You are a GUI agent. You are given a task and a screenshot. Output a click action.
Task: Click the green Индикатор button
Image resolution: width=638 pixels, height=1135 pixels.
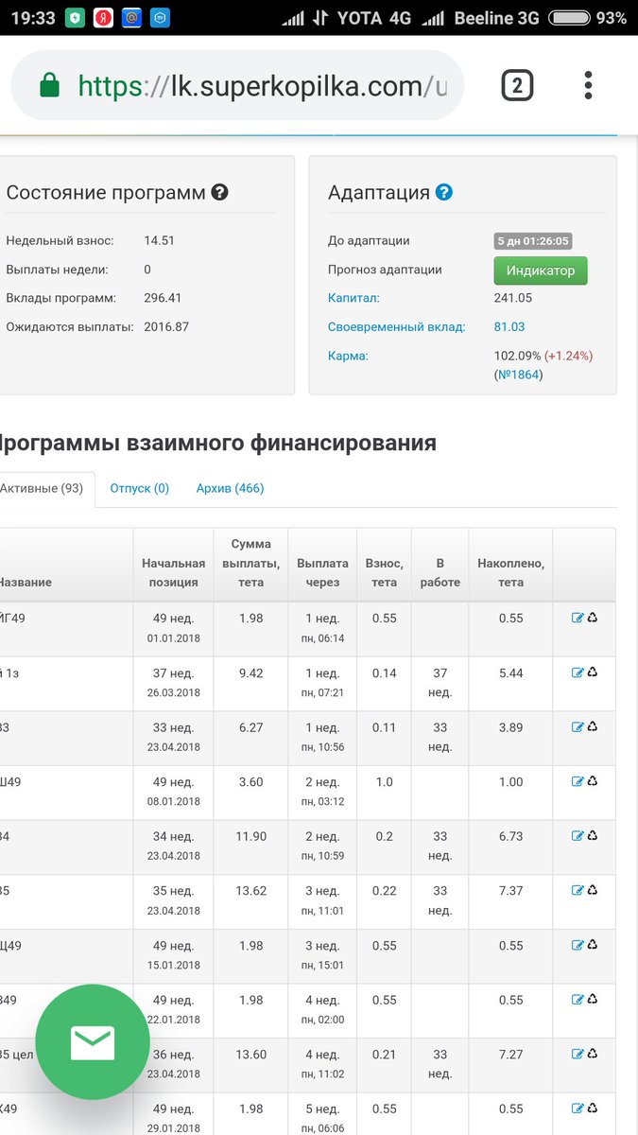(x=541, y=271)
